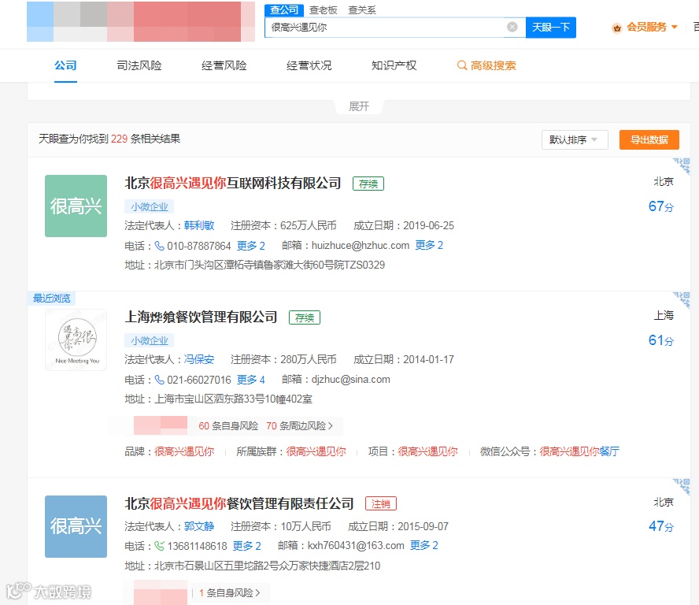The image size is (699, 605).
Task: Click the 小微企业 tag on the Beijing internet company
Action: pos(150,206)
